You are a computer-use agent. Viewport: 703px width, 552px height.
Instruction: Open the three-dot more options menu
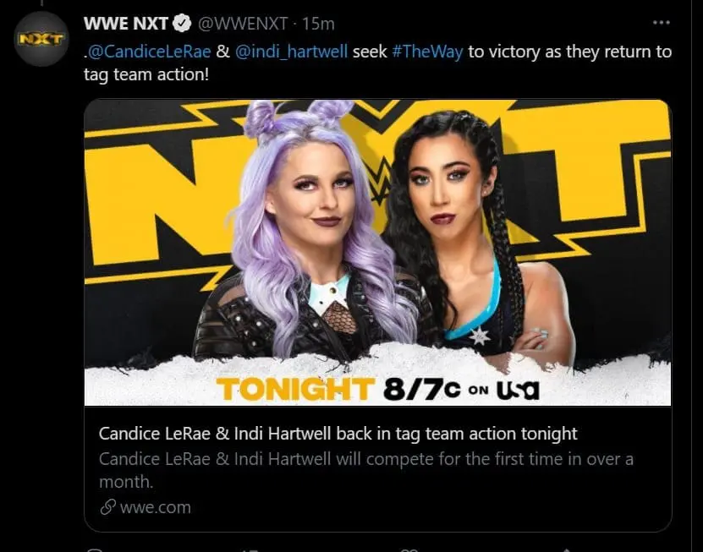coord(662,23)
